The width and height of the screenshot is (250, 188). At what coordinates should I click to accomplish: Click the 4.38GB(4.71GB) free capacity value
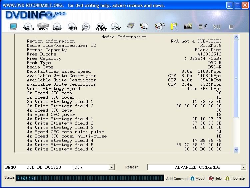[x=203, y=58]
